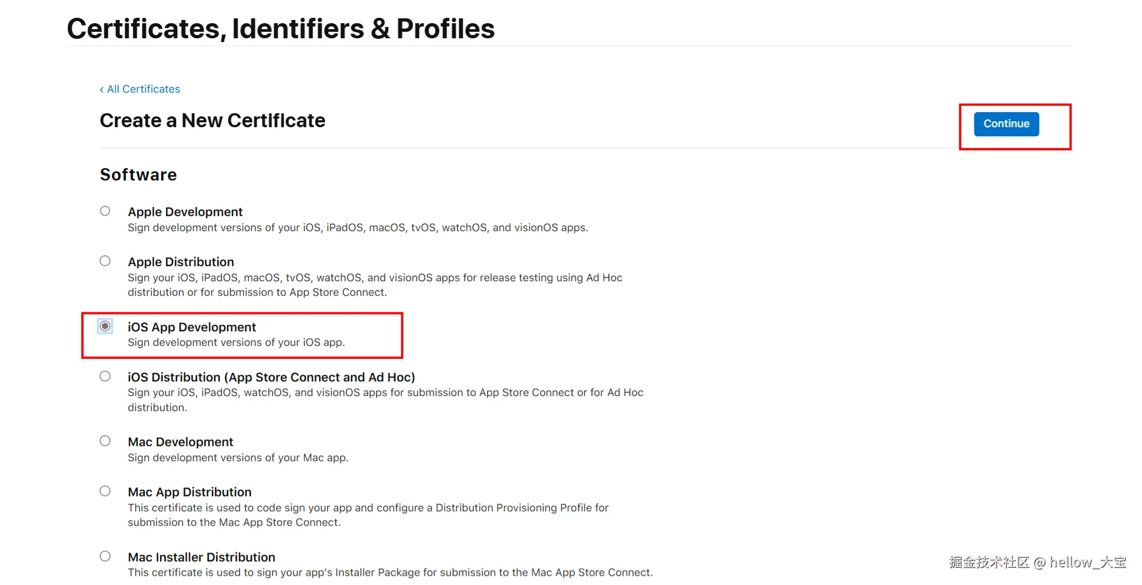1142x585 pixels.
Task: Click the 'Sign development versions of your Mac app' description
Action: tap(238, 458)
